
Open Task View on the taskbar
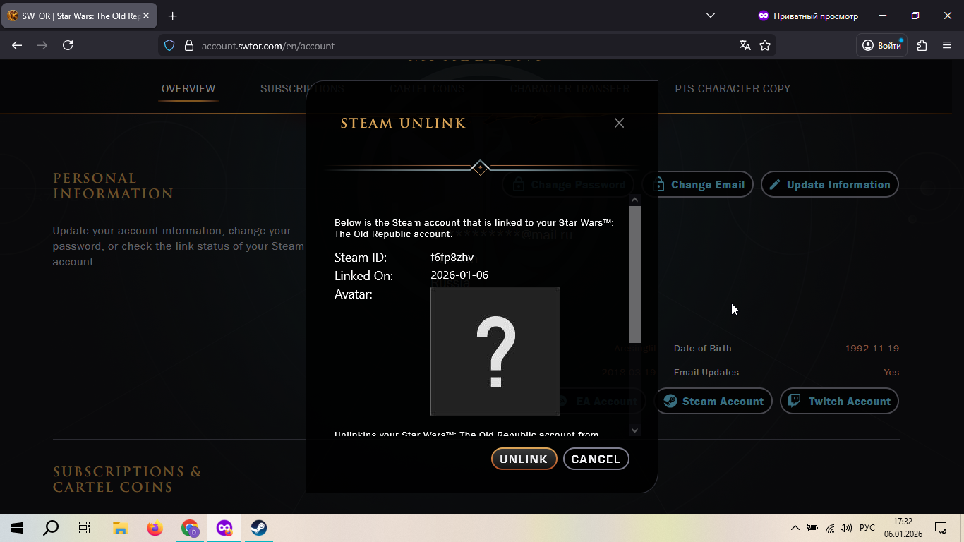click(x=85, y=528)
